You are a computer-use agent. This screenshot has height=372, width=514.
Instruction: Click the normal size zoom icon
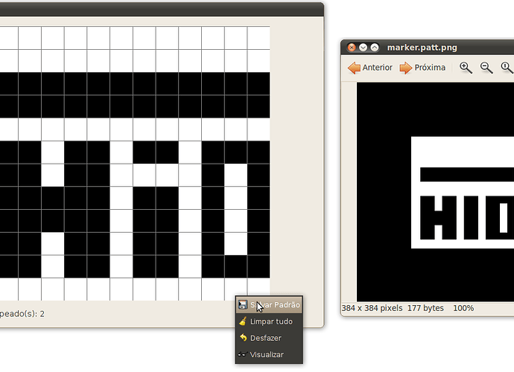(x=507, y=68)
